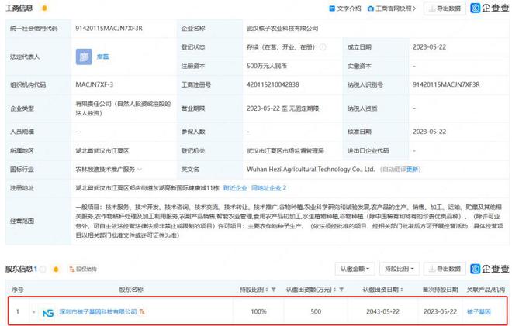Screen dimensions: 512x326
Task: Click the download icon in shareholder 导出数据 button
Action: coord(431,269)
